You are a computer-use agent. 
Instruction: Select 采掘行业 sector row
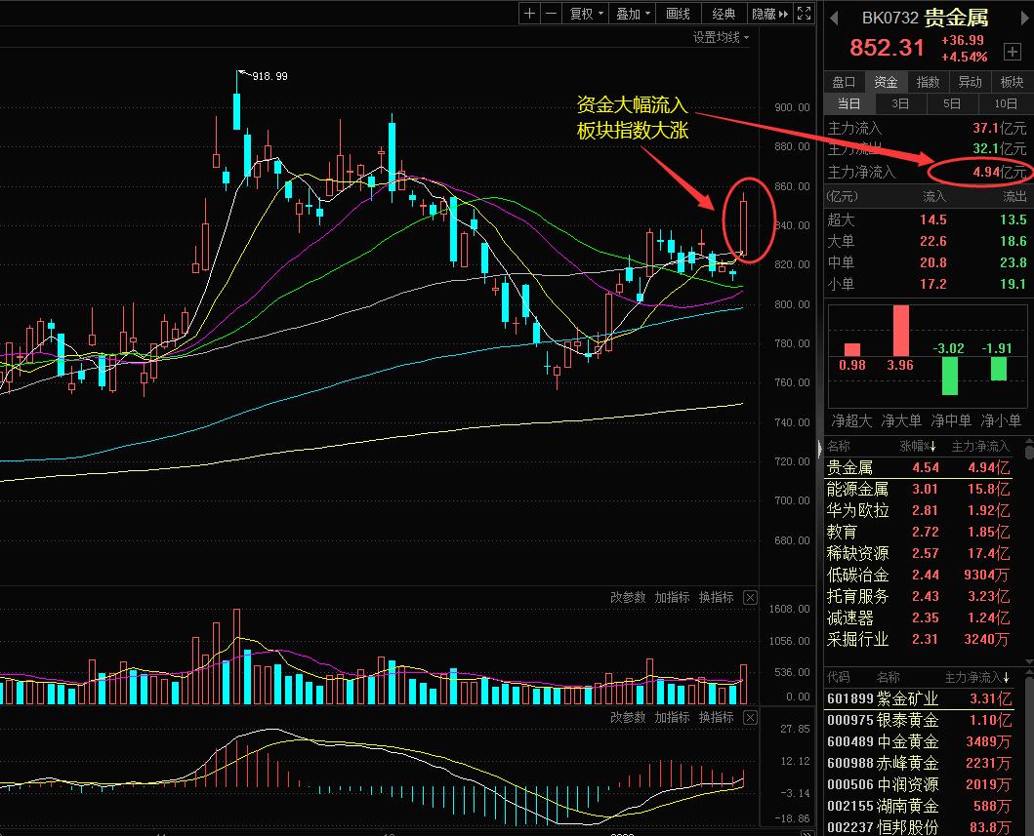click(919, 639)
